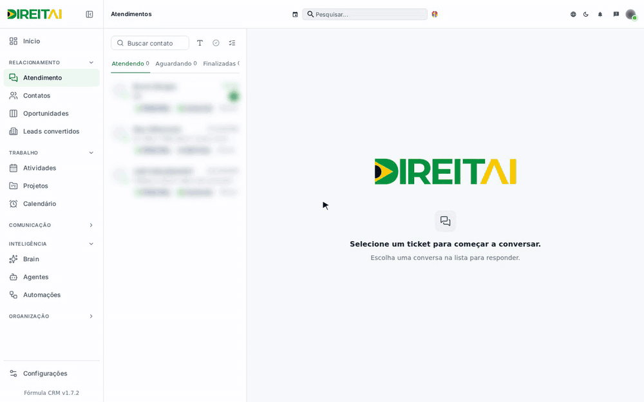This screenshot has height=402, width=644.
Task: Select Atendimento in the sidebar
Action: [52, 78]
